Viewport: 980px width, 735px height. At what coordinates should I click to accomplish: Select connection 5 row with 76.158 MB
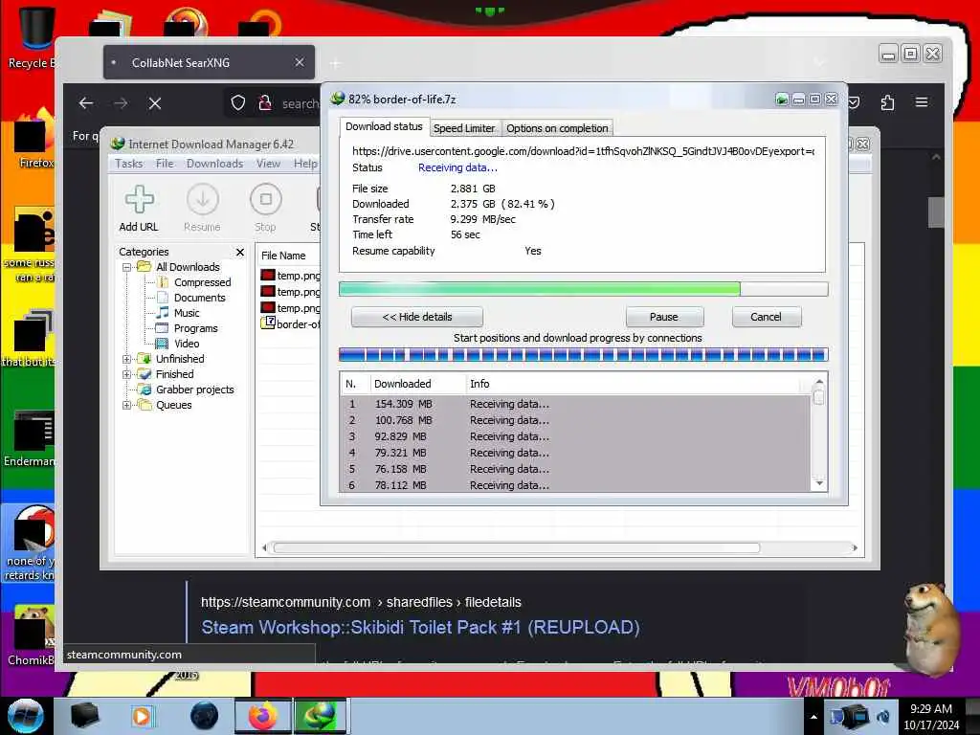point(575,469)
